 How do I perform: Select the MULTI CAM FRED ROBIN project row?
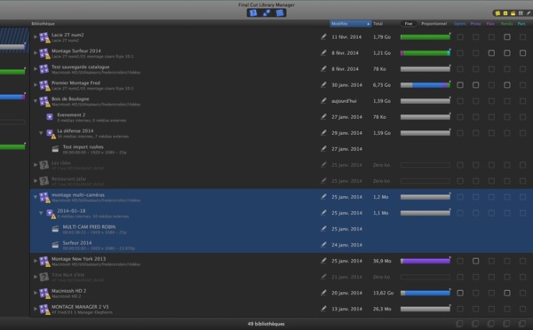[282, 229]
